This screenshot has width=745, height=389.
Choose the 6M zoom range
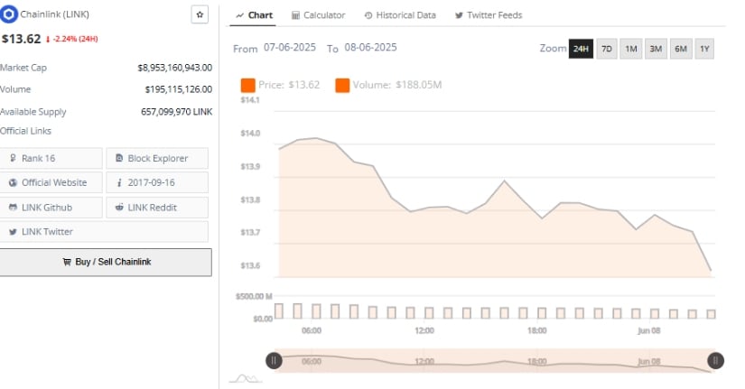coord(681,49)
